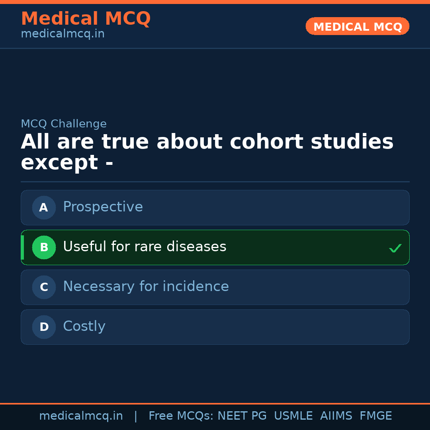Expand the MCQ Challenge section
430x430 pixels.
64,124
